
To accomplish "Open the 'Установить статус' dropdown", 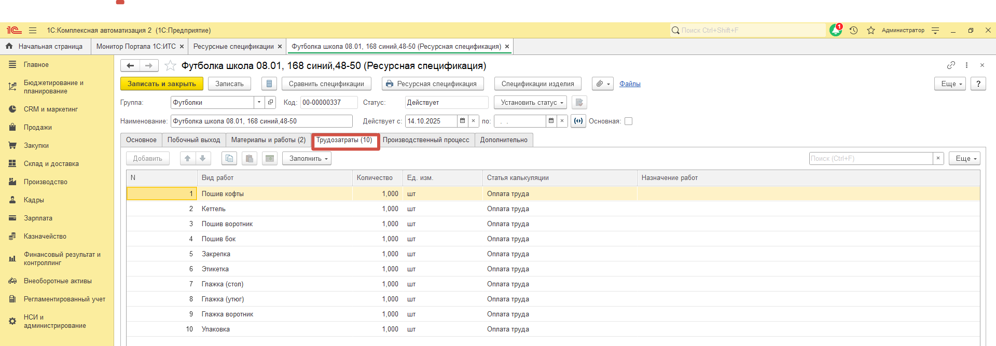I will tap(530, 103).
